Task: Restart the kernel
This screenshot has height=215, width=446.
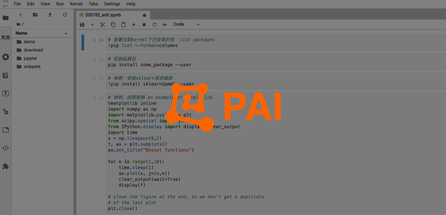Action: click(155, 25)
